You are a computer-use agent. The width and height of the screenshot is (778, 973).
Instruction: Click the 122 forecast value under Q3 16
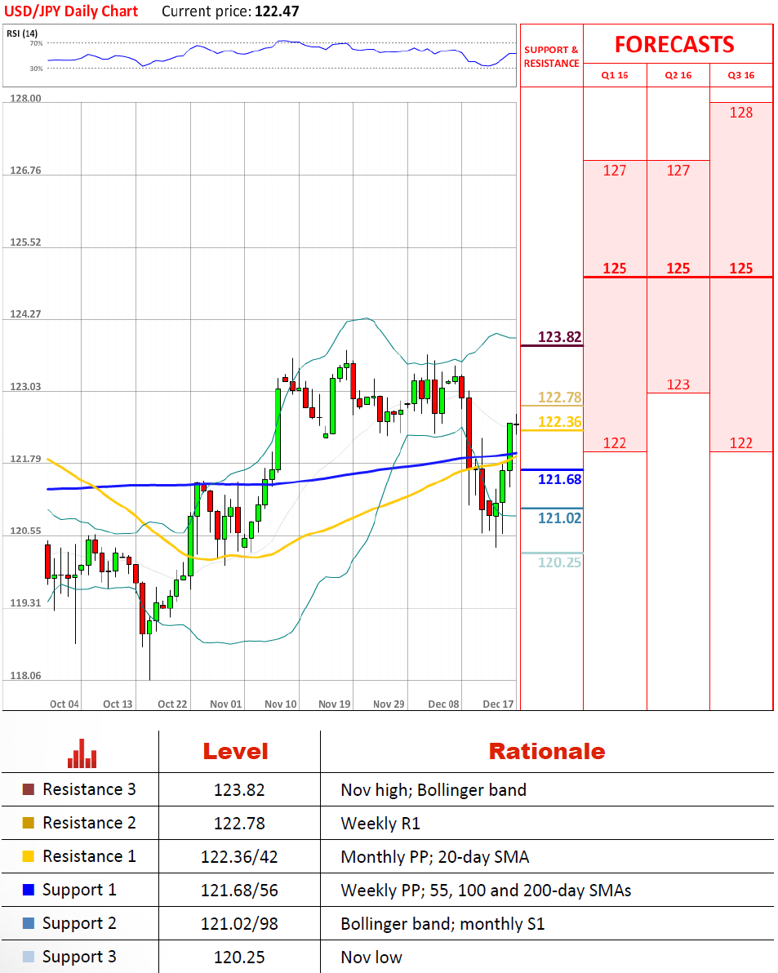[x=741, y=443]
